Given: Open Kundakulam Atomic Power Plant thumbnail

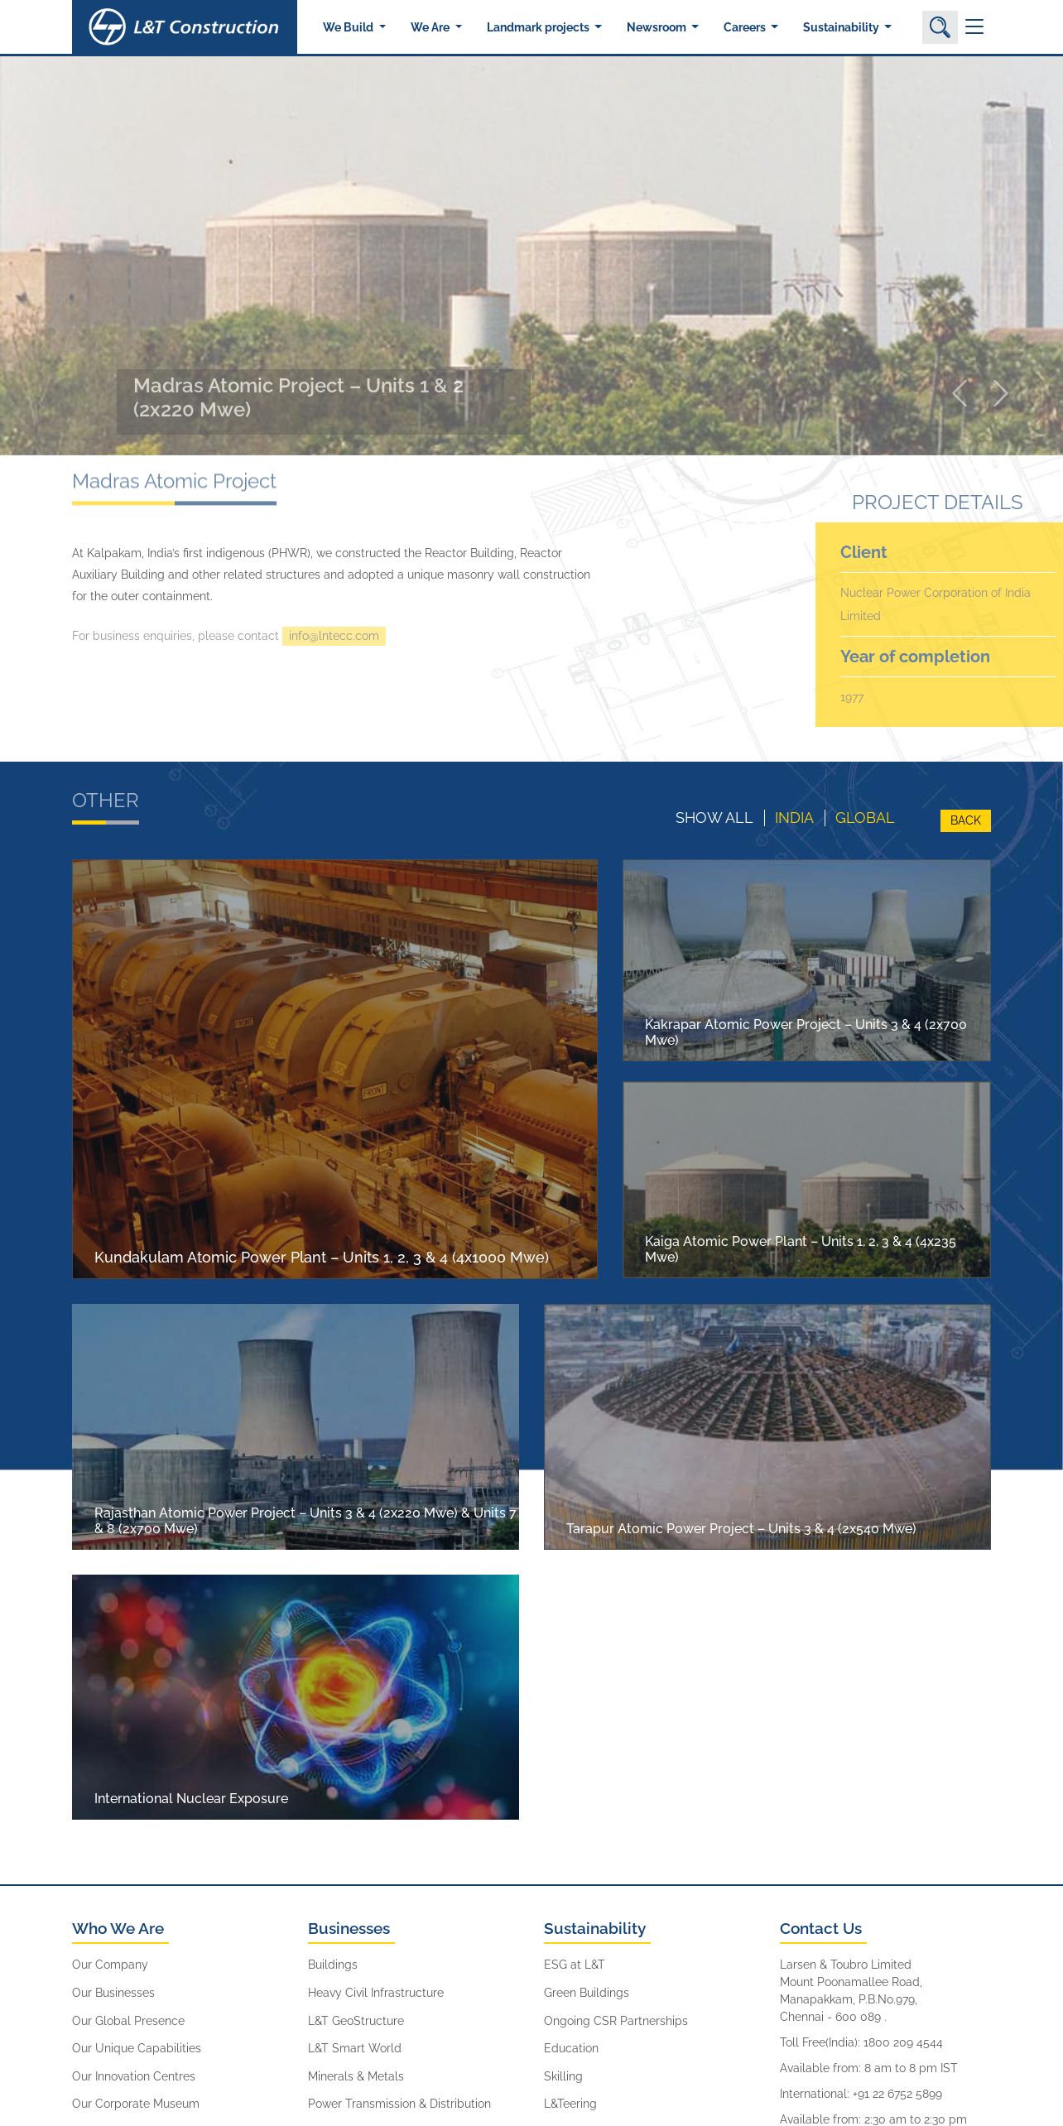Looking at the screenshot, I should [x=334, y=1069].
